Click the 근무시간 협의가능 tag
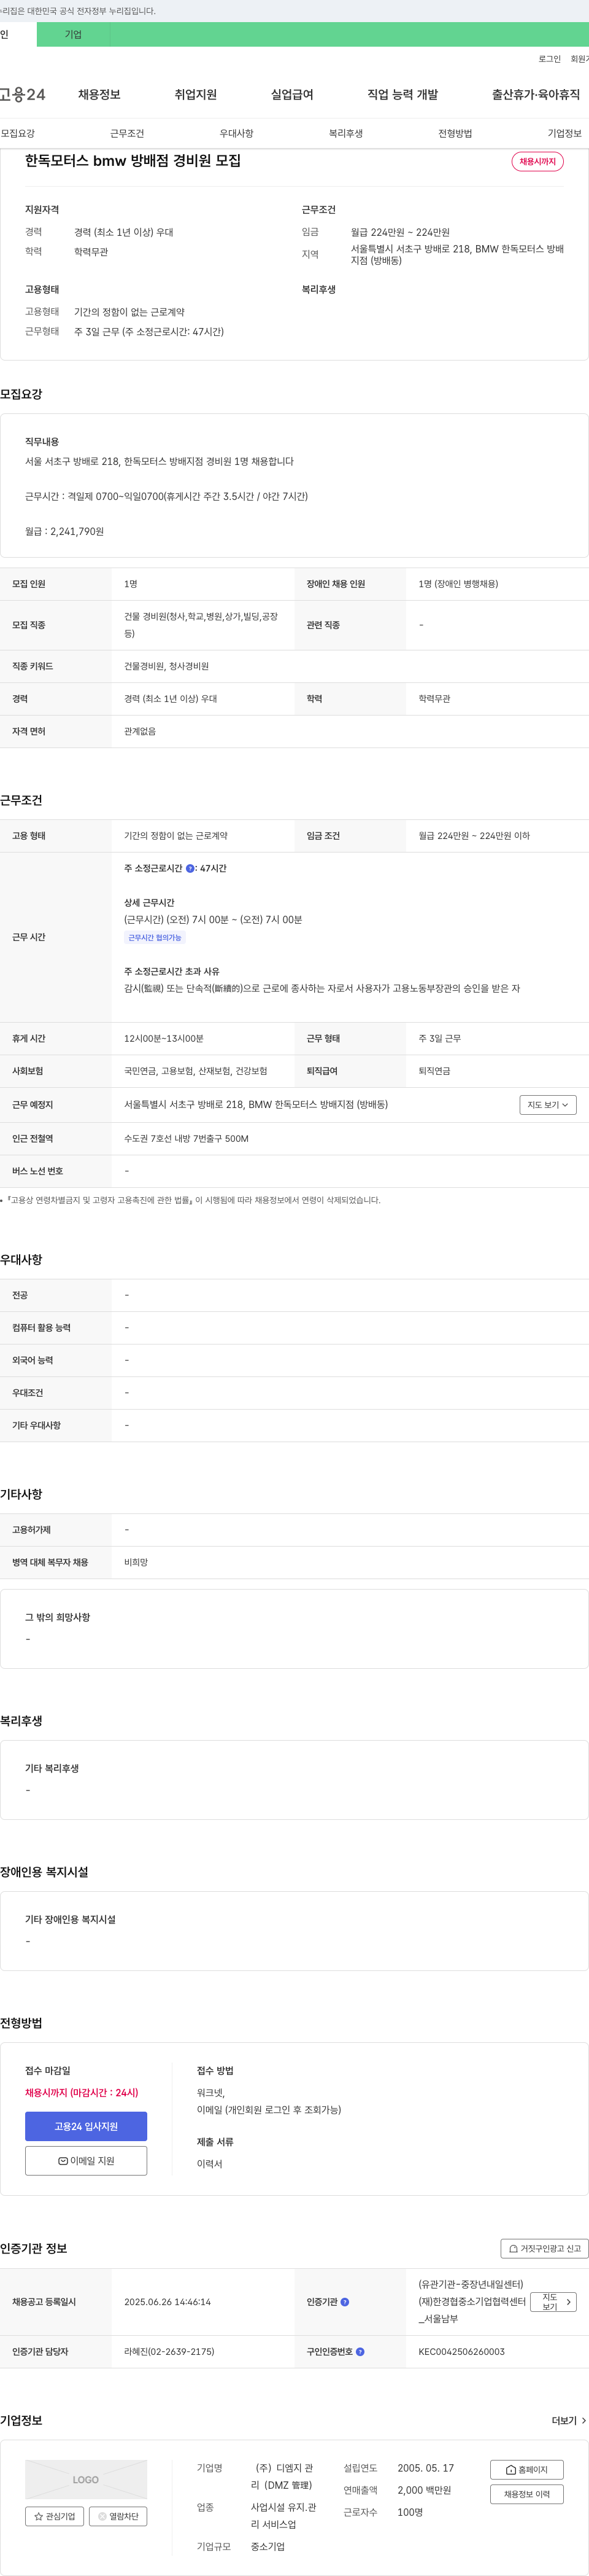 [x=155, y=938]
